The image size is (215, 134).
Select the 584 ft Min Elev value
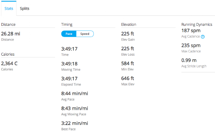(x=128, y=63)
